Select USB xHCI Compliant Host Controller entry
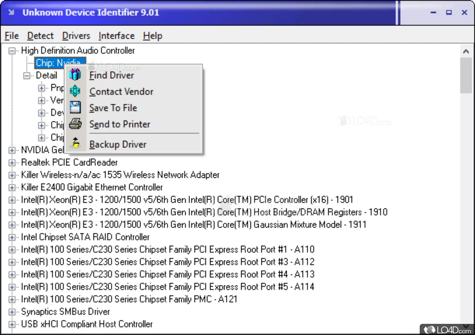Image resolution: width=475 pixels, height=335 pixels. point(87,324)
